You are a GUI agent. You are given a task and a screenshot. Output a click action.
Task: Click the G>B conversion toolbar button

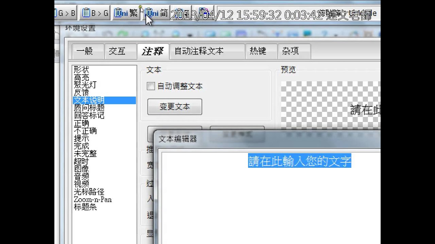click(x=66, y=13)
